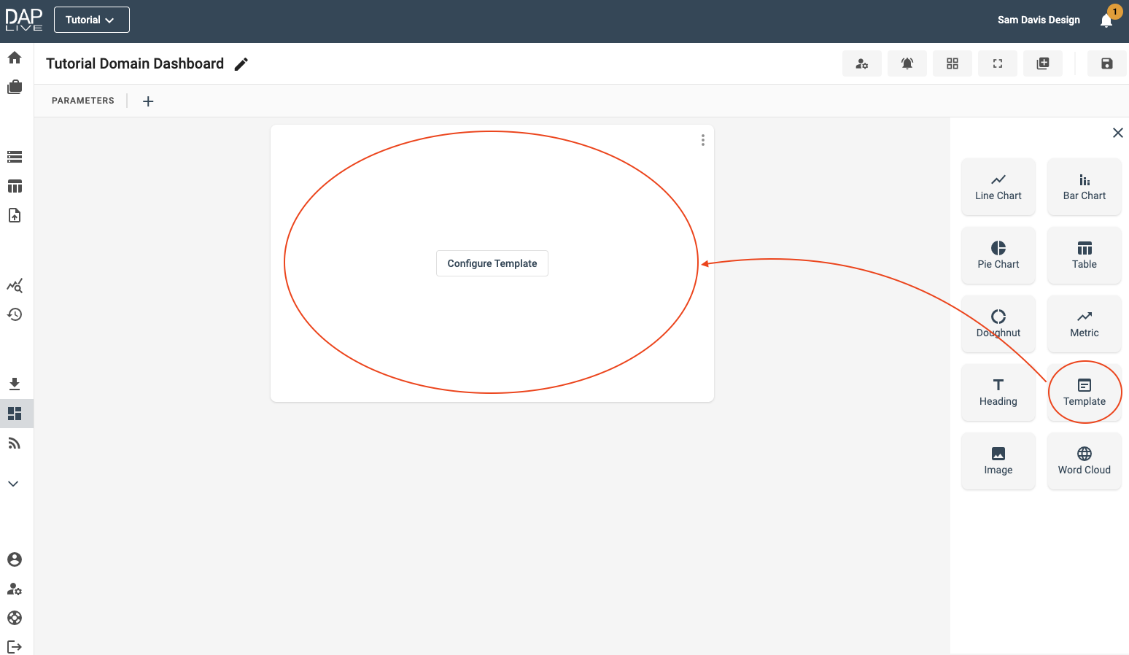
Task: Click the logout icon in the sidebar
Action: (15, 647)
